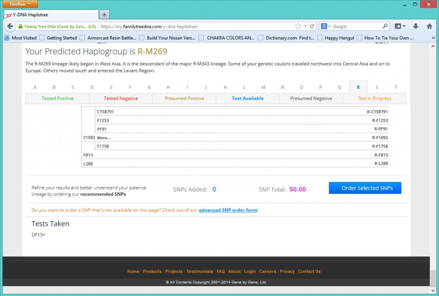Open Projects footer link
The image size is (439, 296).
click(174, 272)
